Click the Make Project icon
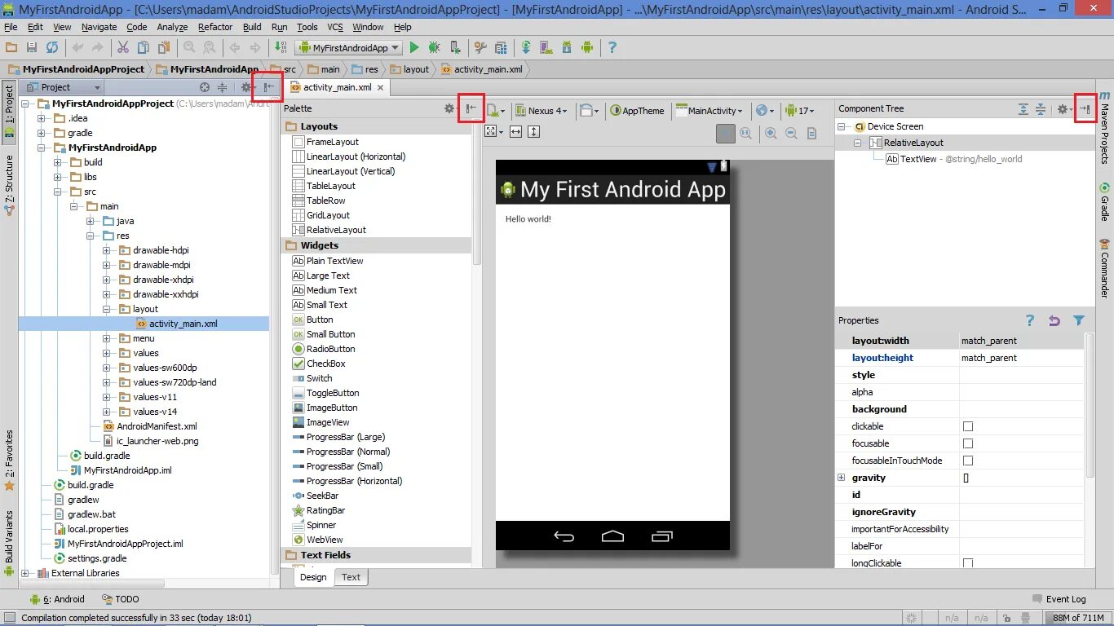Image resolution: width=1114 pixels, height=626 pixels. (281, 48)
